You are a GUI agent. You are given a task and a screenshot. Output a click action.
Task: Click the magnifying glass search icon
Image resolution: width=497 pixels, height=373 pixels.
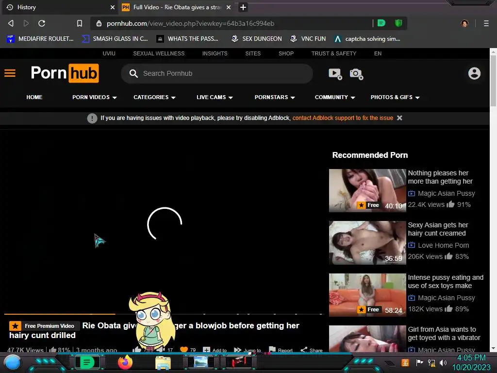(133, 74)
